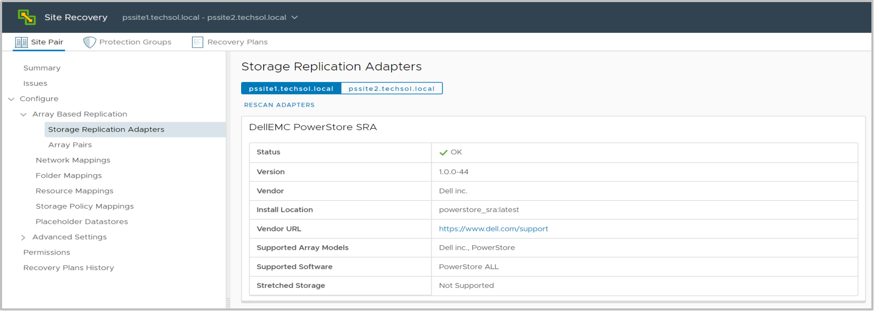Screen dimensions: 874x311
Task: Click the Status row label
Action: (x=268, y=152)
